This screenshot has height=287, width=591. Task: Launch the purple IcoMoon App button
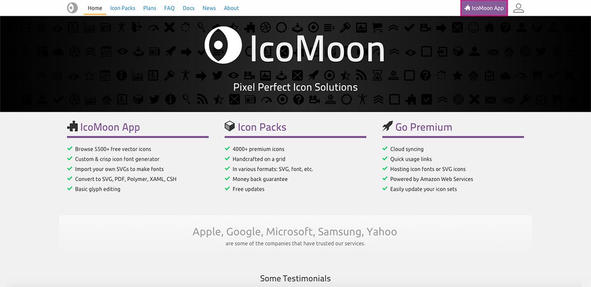[484, 8]
